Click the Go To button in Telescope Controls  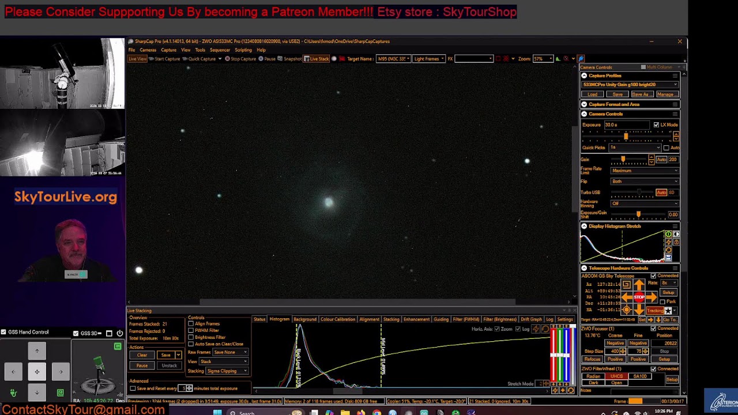coord(671,319)
